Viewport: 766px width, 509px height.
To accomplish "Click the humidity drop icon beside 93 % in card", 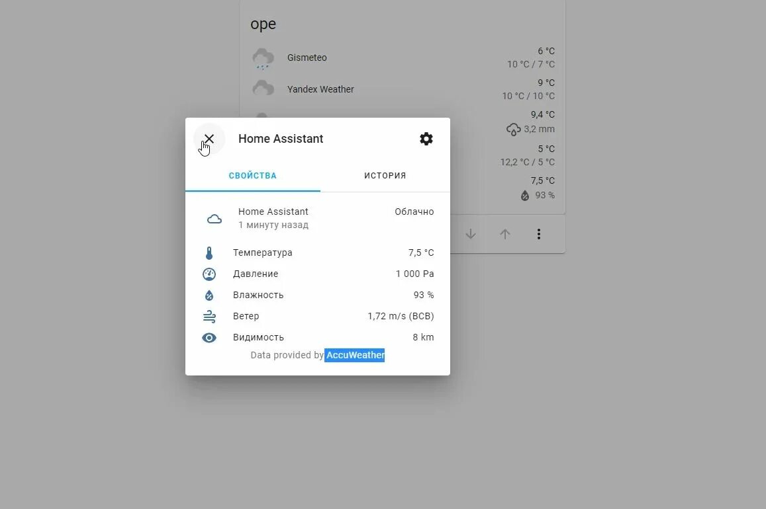I will pyautogui.click(x=524, y=196).
